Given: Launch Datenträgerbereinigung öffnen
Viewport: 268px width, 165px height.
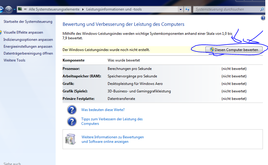Looking at the screenshot, I should click(28, 53).
